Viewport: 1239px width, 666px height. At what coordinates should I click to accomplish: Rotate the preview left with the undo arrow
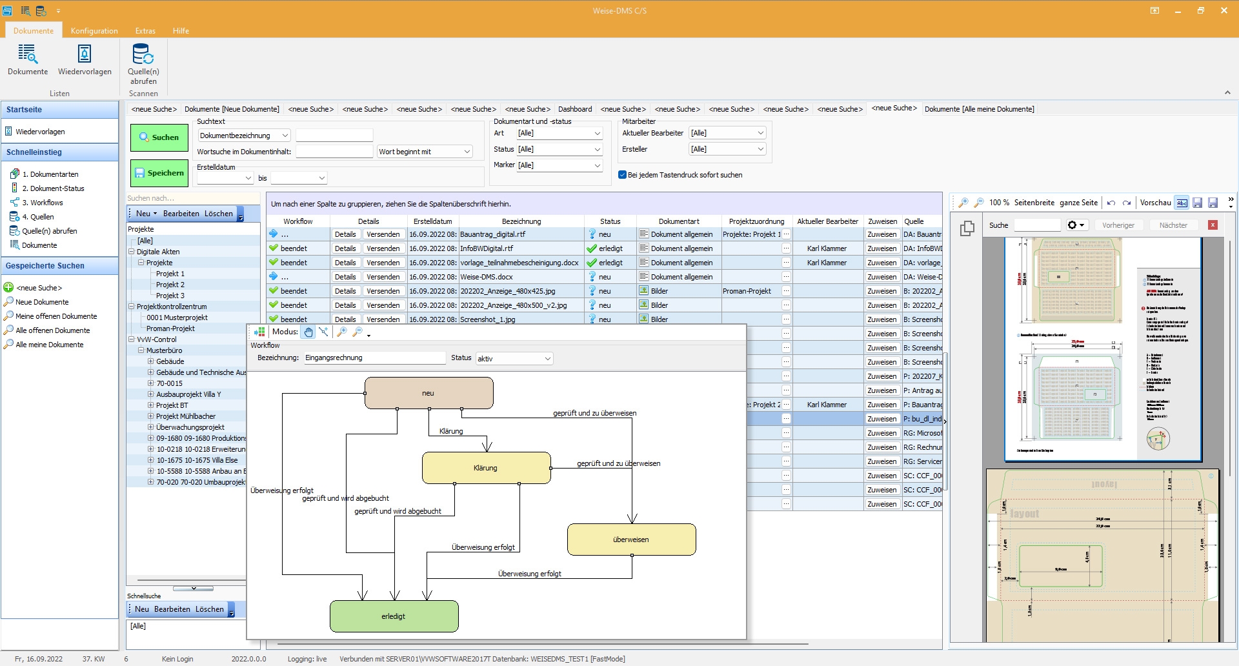coord(1111,203)
